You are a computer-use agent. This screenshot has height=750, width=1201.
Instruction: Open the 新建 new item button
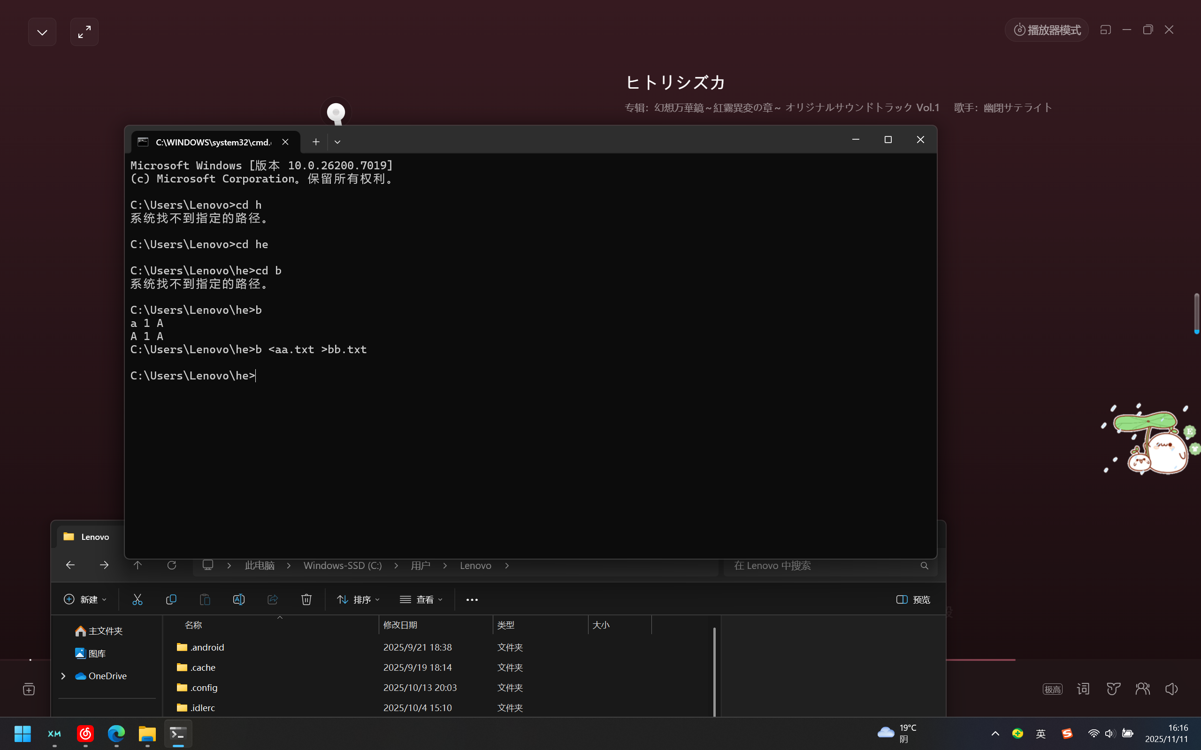point(85,600)
